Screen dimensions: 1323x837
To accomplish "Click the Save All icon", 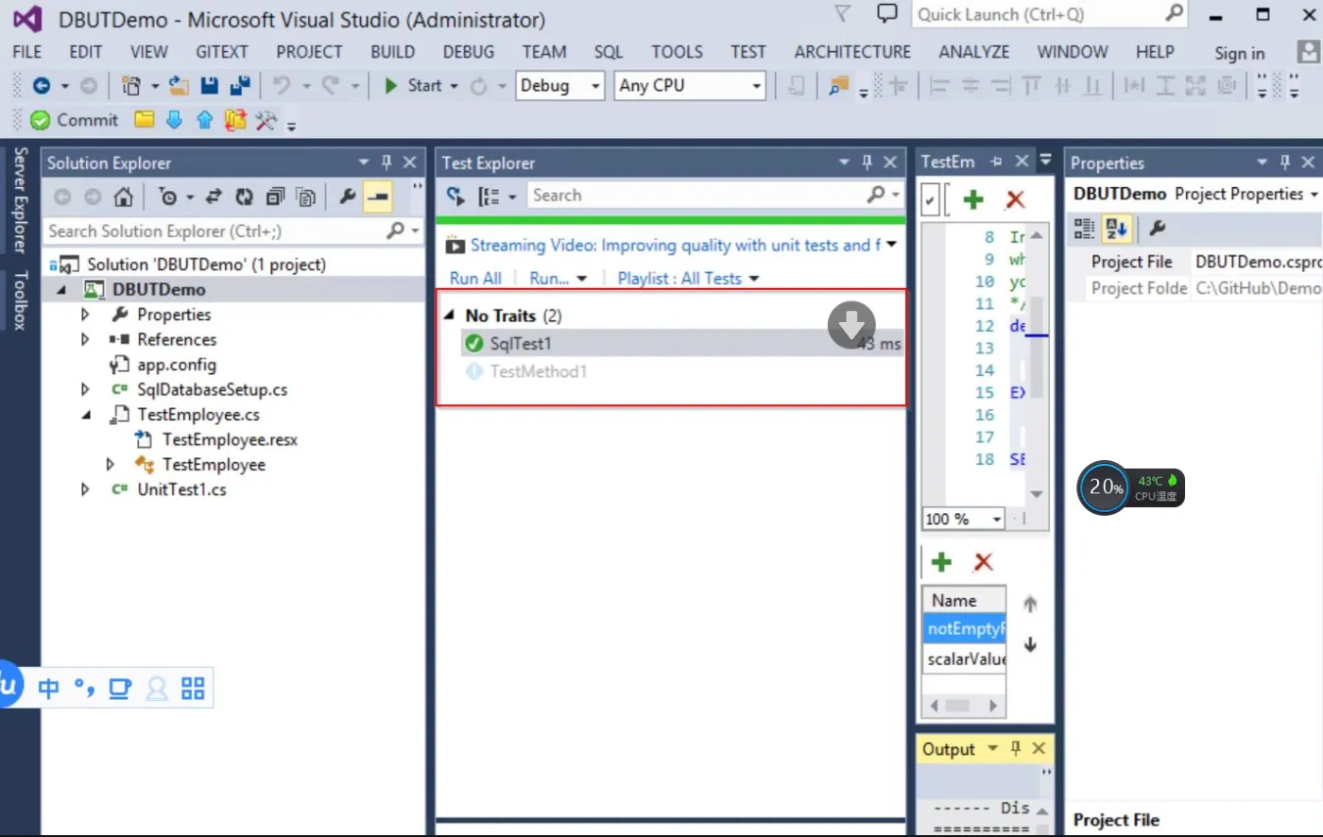I will tap(240, 86).
